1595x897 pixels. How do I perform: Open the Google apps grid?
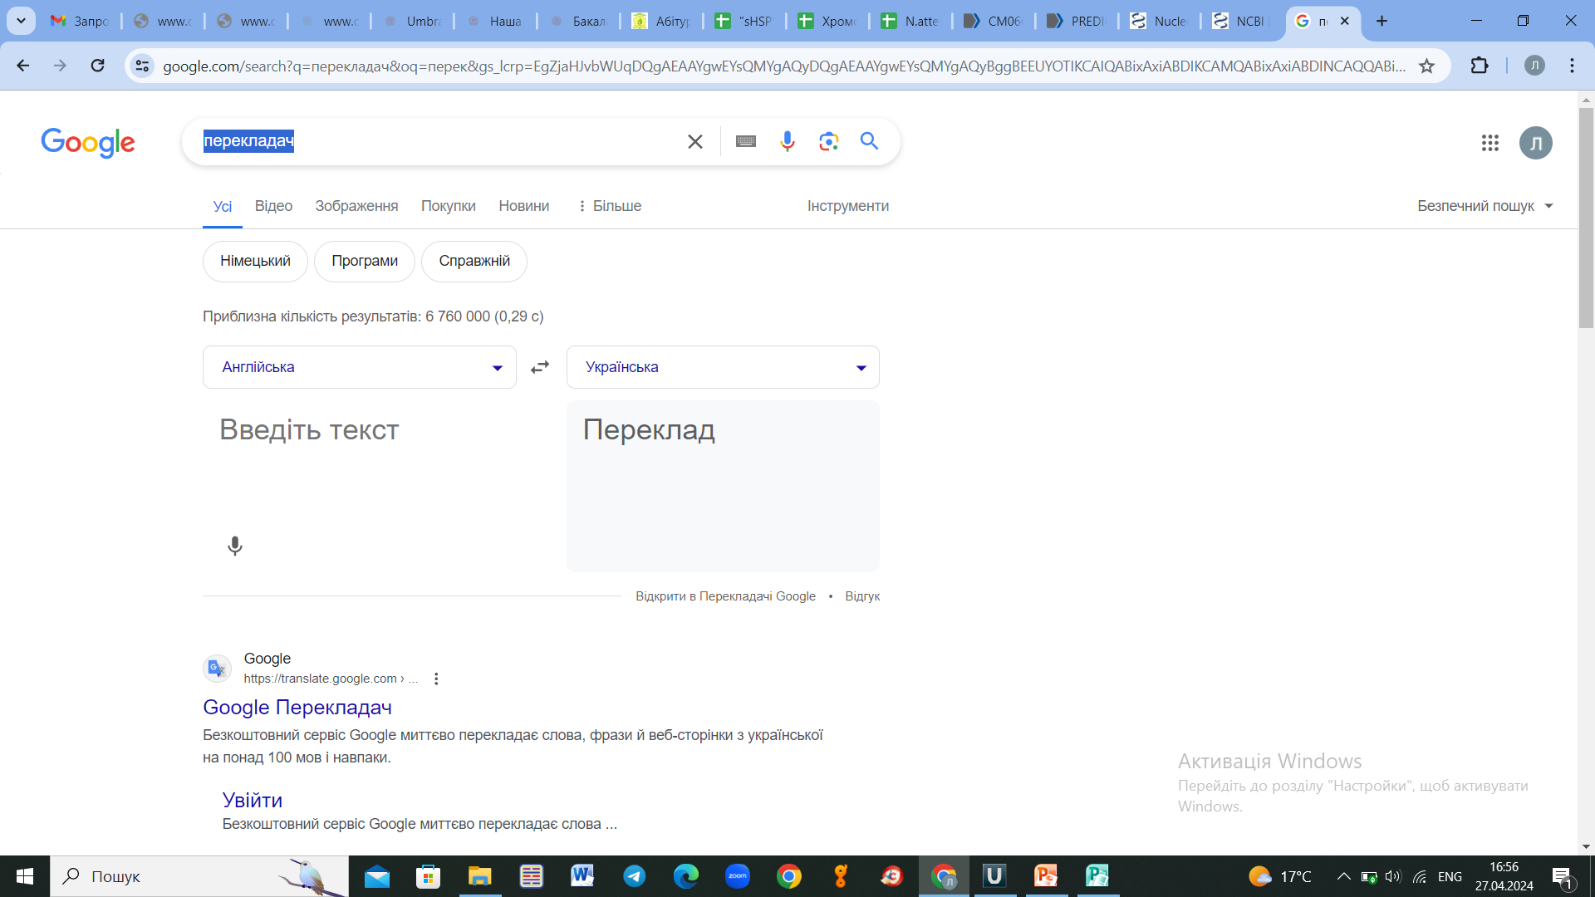[x=1490, y=143]
